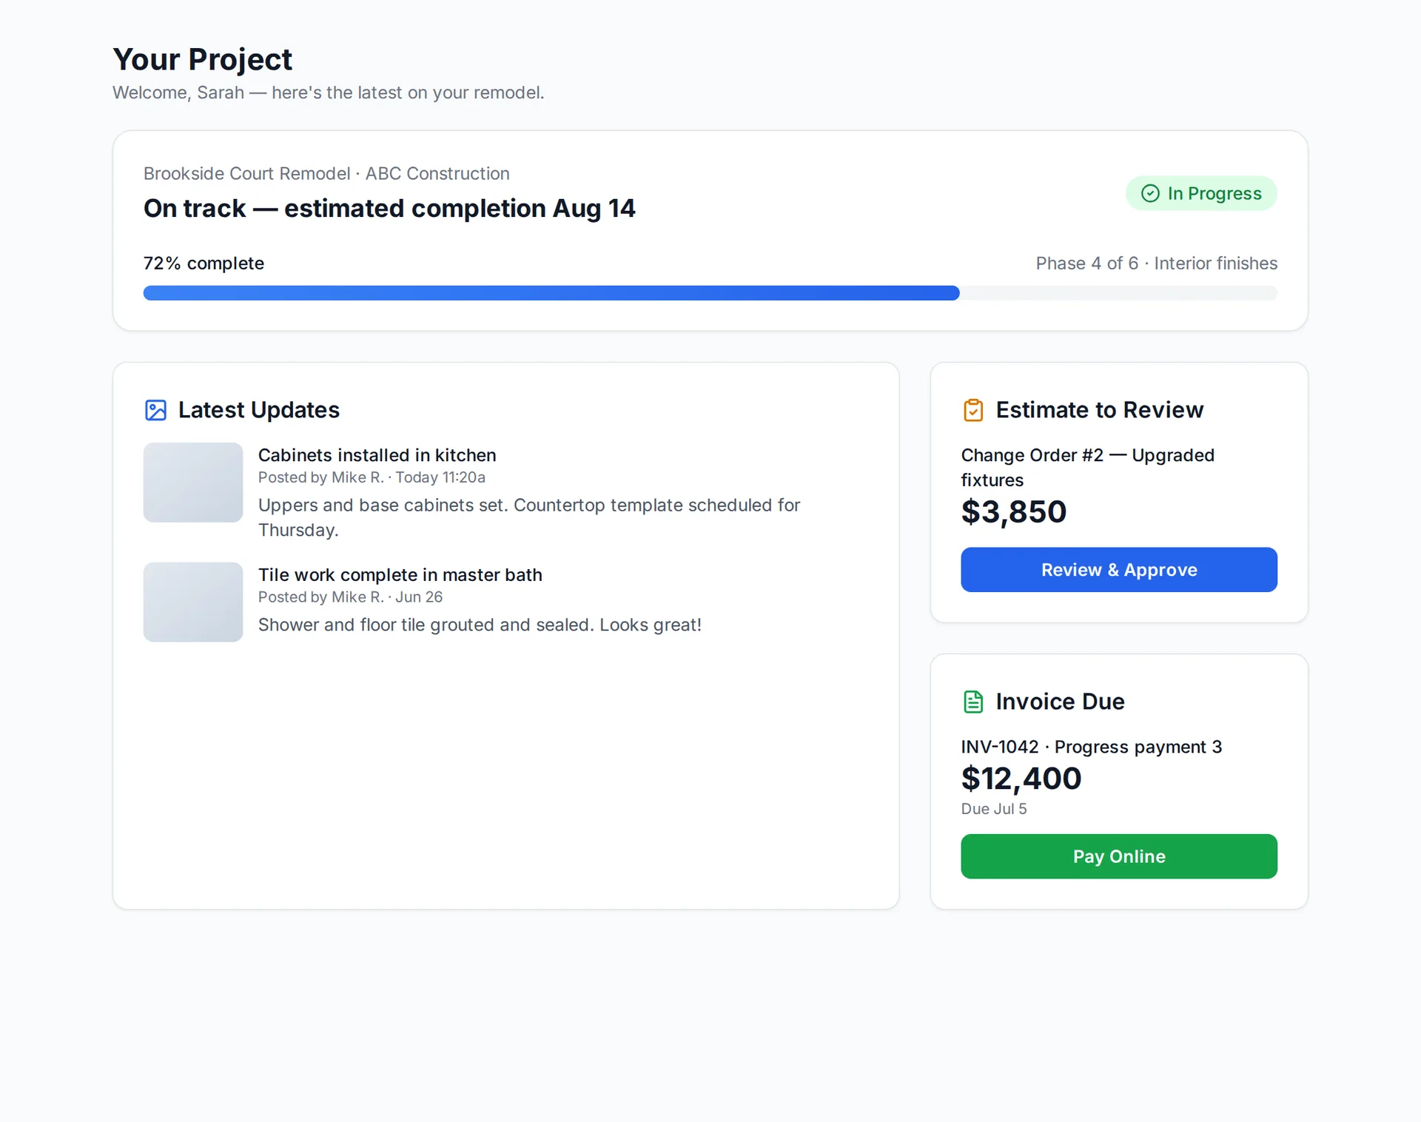Click the '72% complete' label
1421x1122 pixels.
tap(204, 263)
